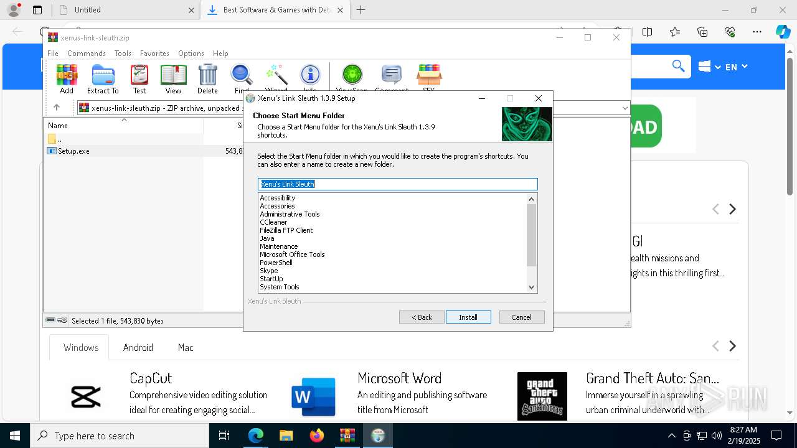Click the Back button in setup
This screenshot has width=797, height=448.
pos(422,317)
